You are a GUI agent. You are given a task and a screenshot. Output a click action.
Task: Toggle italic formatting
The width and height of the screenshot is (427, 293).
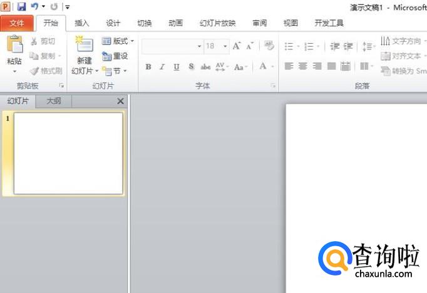[162, 67]
